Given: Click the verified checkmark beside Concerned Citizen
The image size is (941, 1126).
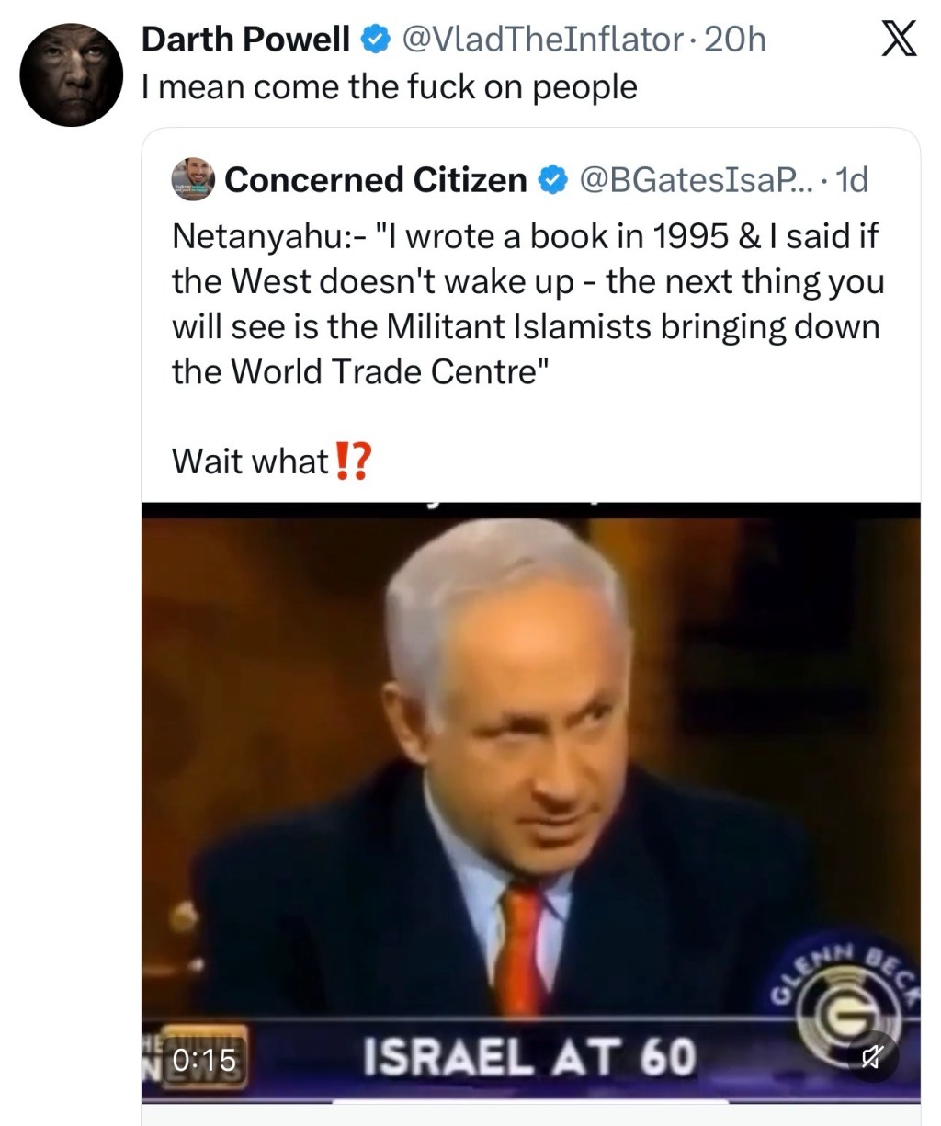Looking at the screenshot, I should [551, 180].
